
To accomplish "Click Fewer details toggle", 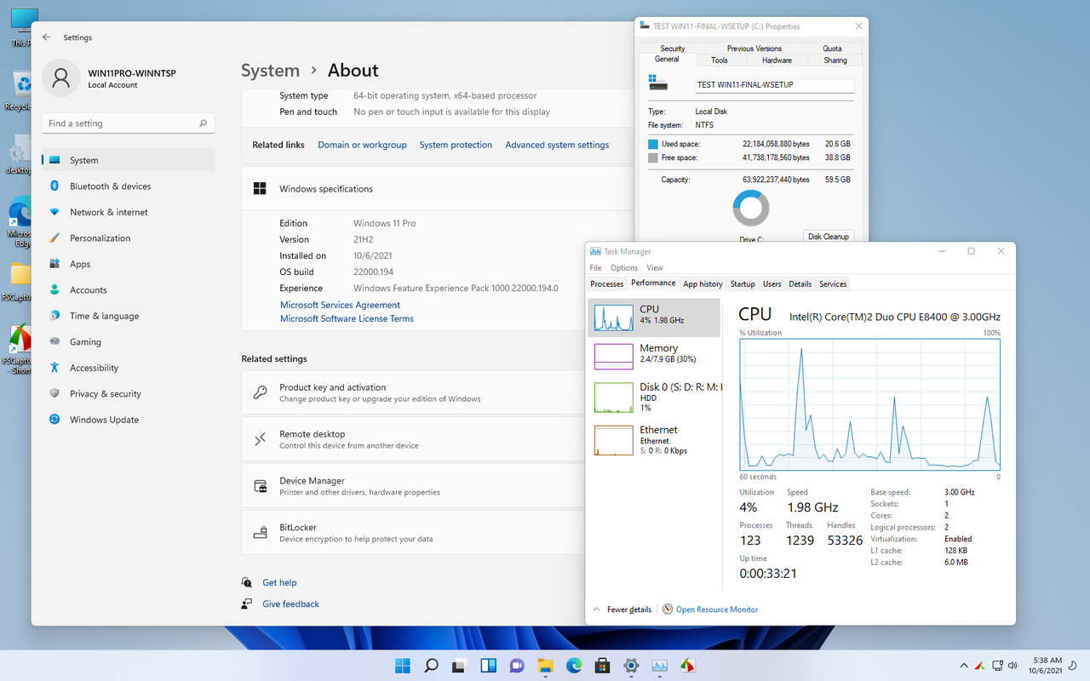I will (622, 609).
